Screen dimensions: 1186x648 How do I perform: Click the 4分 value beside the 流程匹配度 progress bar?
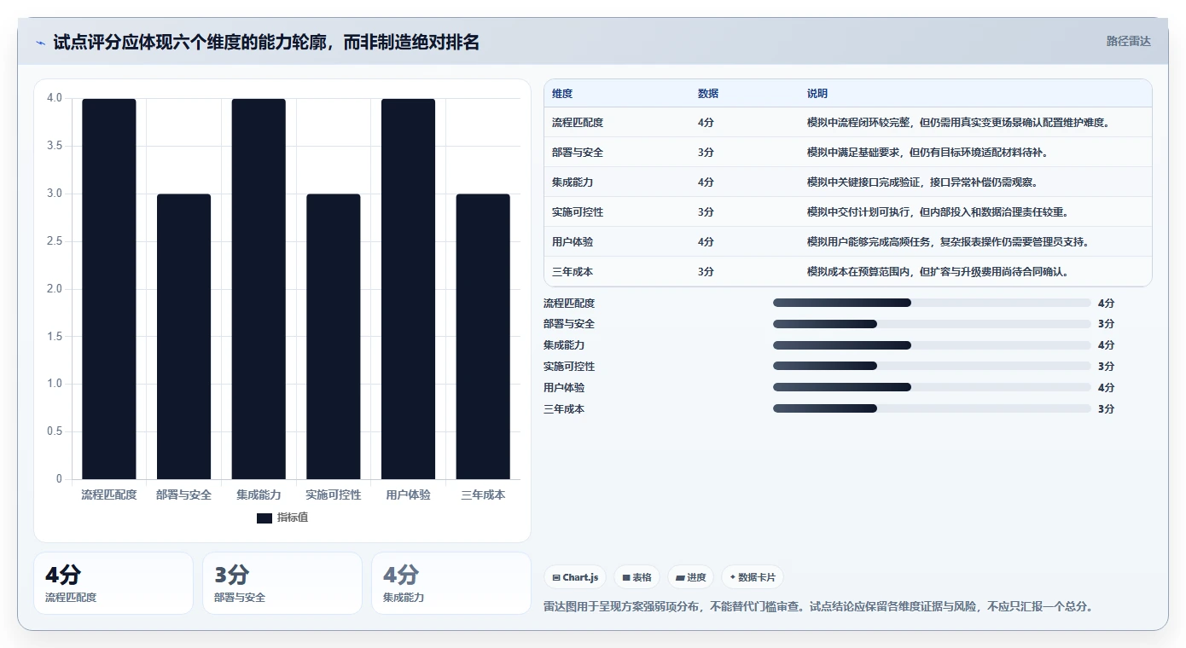click(x=1106, y=303)
